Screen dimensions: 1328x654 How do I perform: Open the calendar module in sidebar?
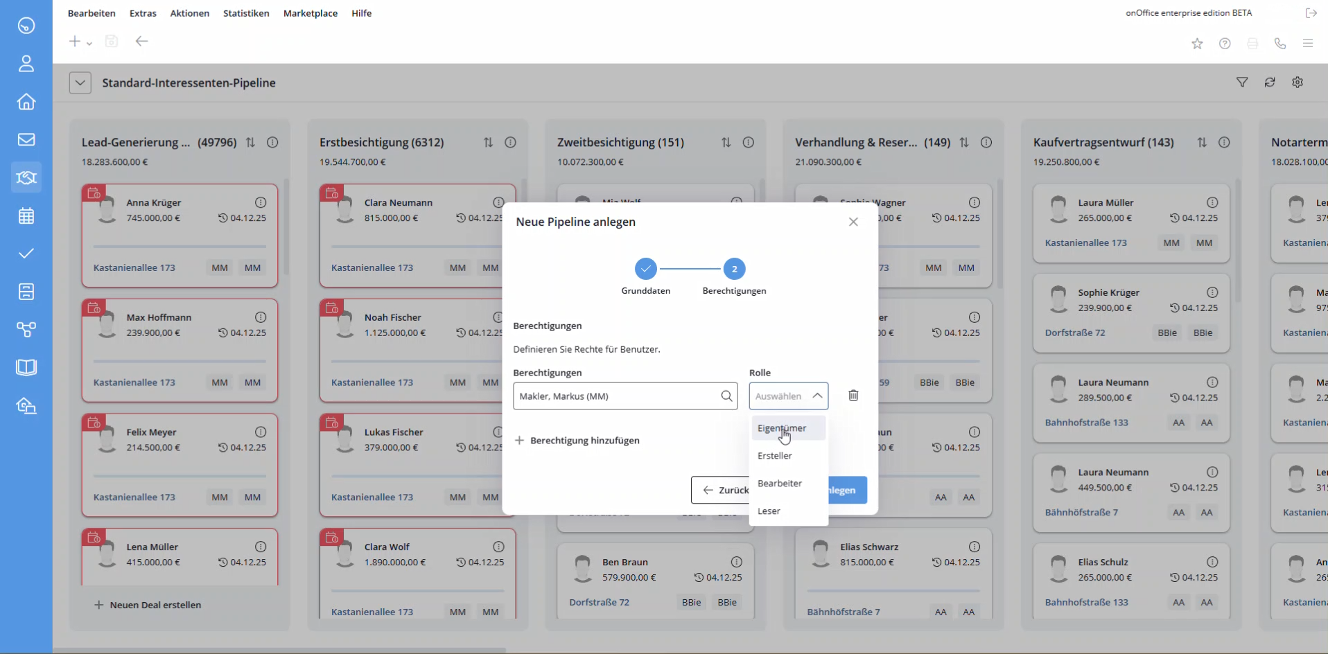pos(26,216)
